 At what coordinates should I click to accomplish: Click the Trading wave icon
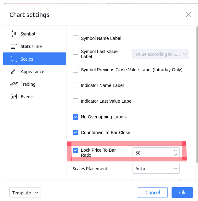tap(14, 84)
